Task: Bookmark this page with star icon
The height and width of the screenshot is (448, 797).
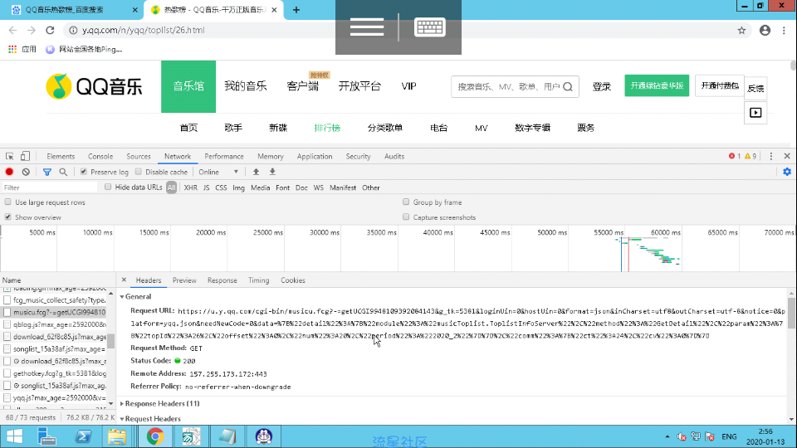Action: (741, 31)
